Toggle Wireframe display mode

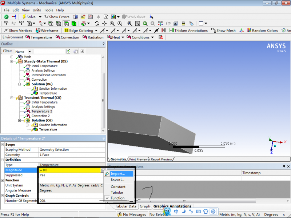pyautogui.click(x=47, y=31)
